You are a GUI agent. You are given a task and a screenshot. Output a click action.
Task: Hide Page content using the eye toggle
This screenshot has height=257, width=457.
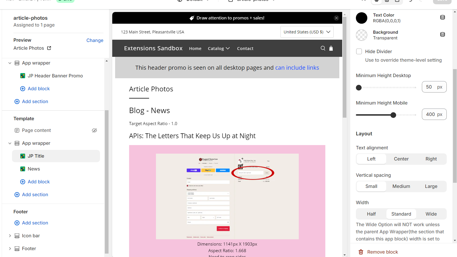pyautogui.click(x=94, y=130)
